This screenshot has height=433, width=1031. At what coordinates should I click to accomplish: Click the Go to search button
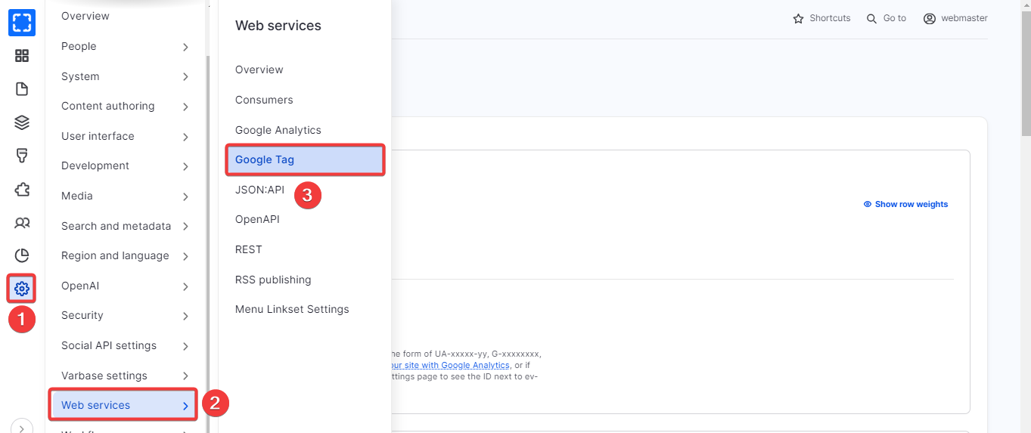[887, 18]
